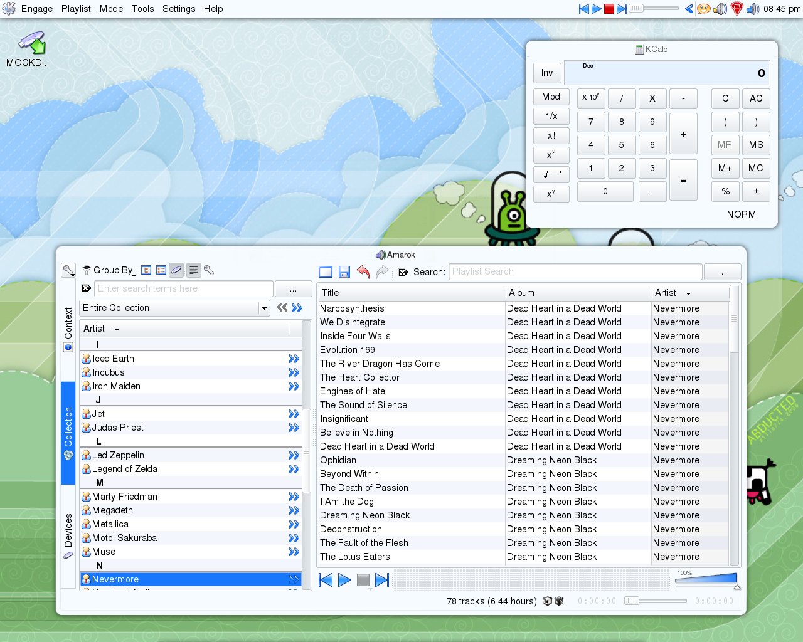
Task: Click collection search options ellipsis button
Action: click(x=293, y=288)
